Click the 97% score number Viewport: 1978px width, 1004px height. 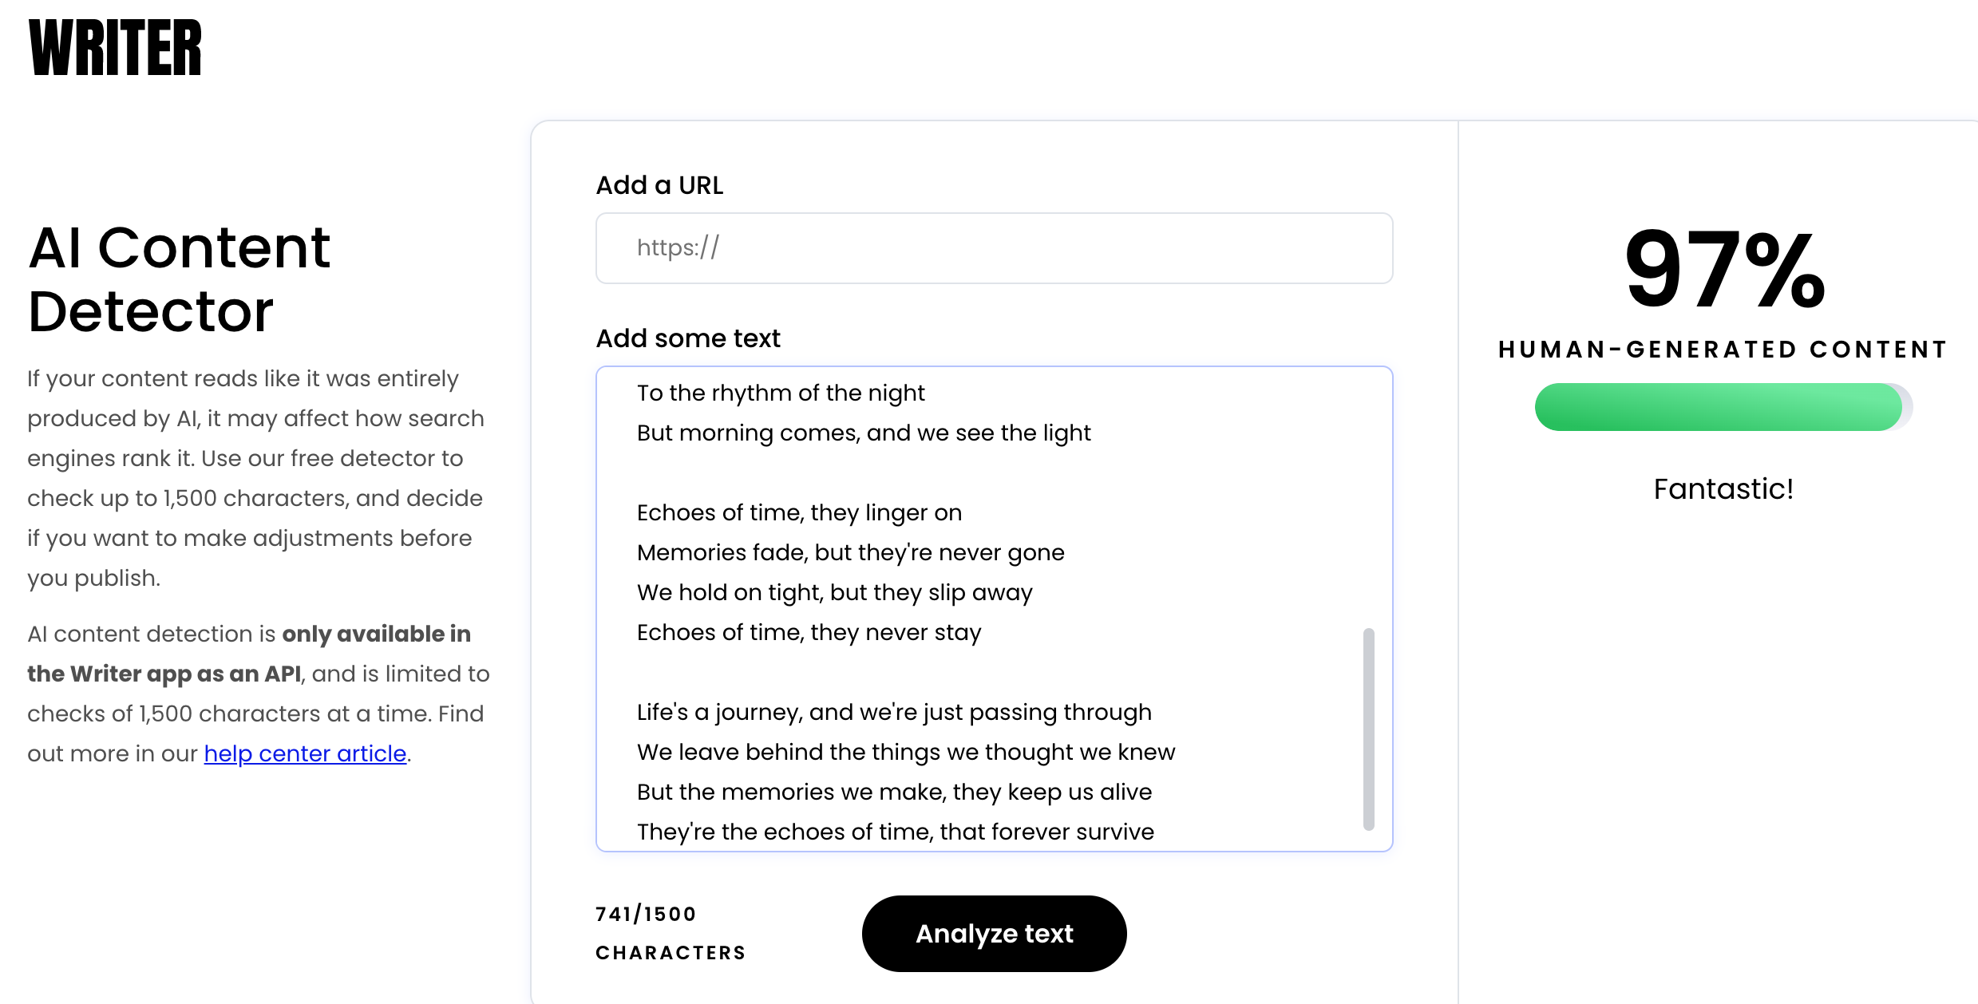(x=1724, y=270)
